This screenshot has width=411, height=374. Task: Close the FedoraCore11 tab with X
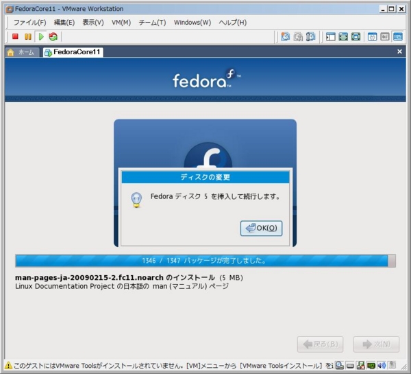pyautogui.click(x=399, y=51)
